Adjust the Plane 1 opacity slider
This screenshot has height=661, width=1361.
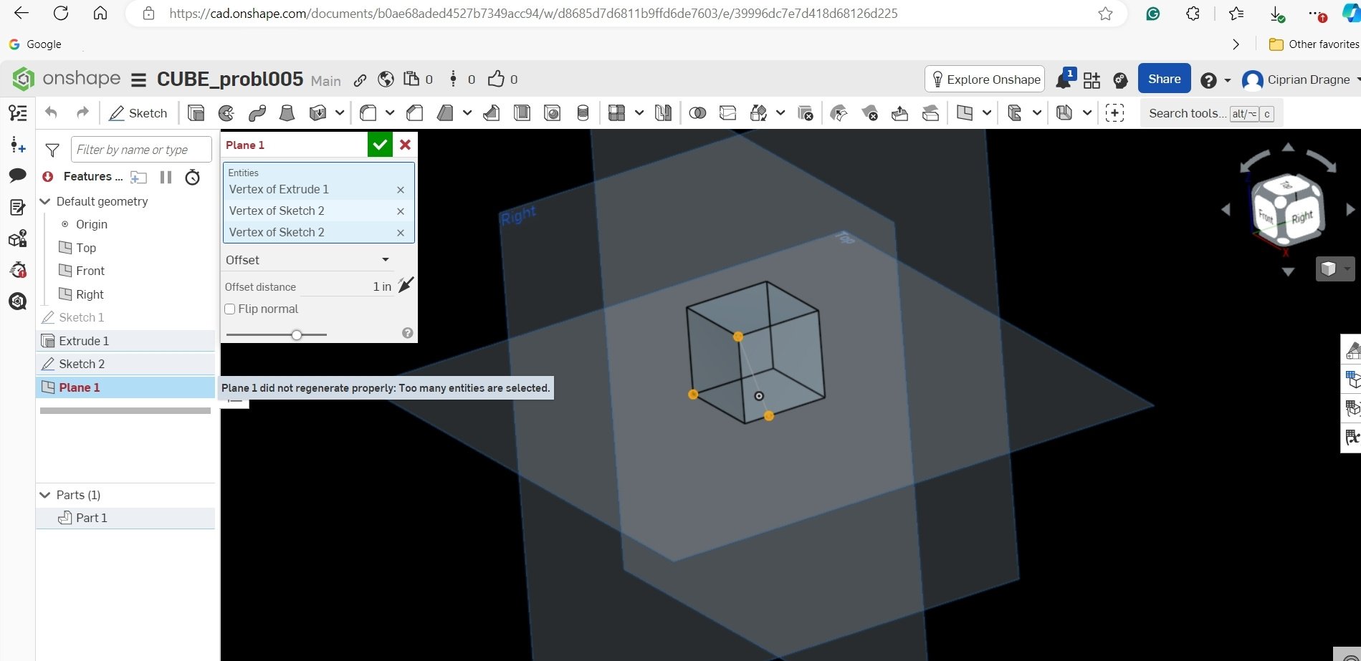[297, 334]
